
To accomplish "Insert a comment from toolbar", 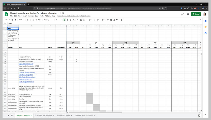I will (111, 20).
